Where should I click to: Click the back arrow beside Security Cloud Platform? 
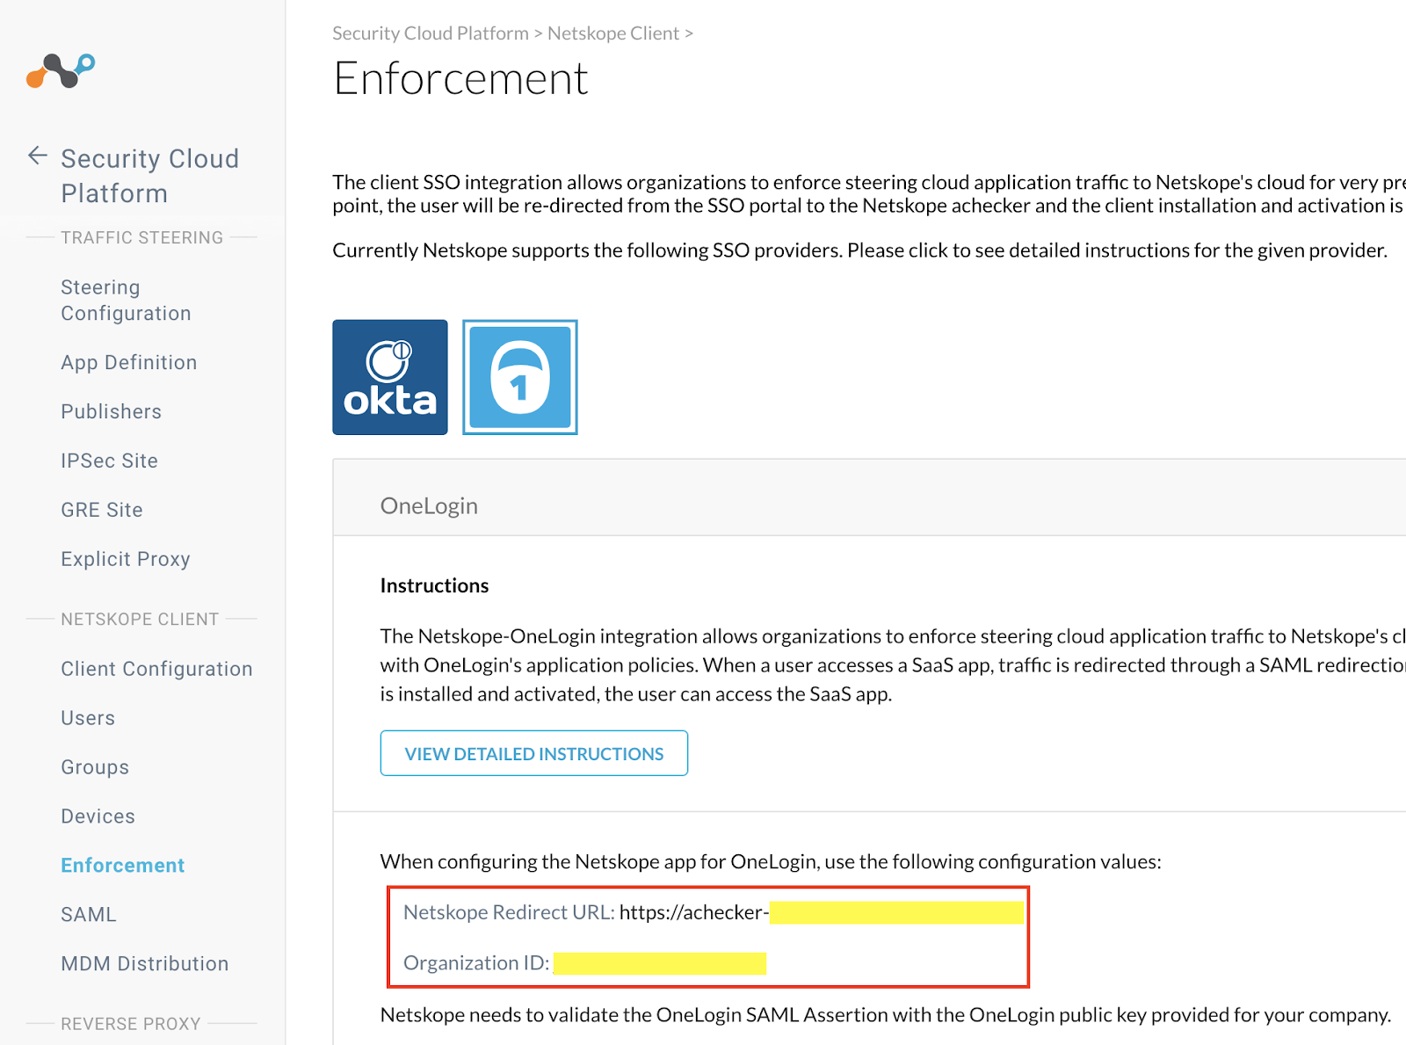(38, 156)
